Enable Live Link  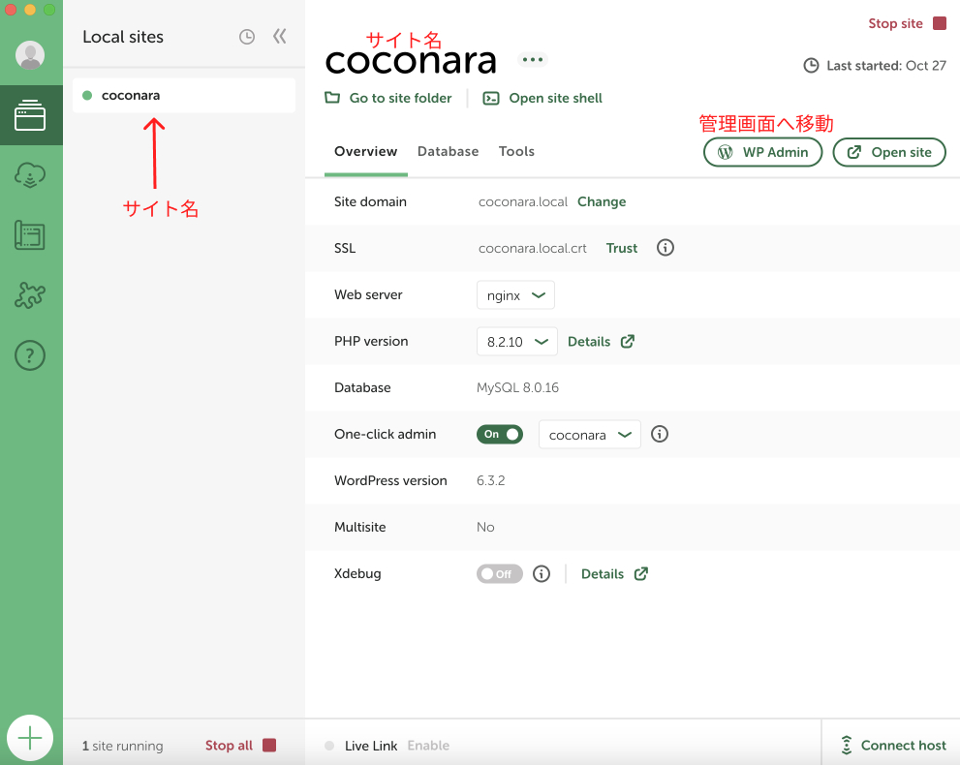point(428,746)
